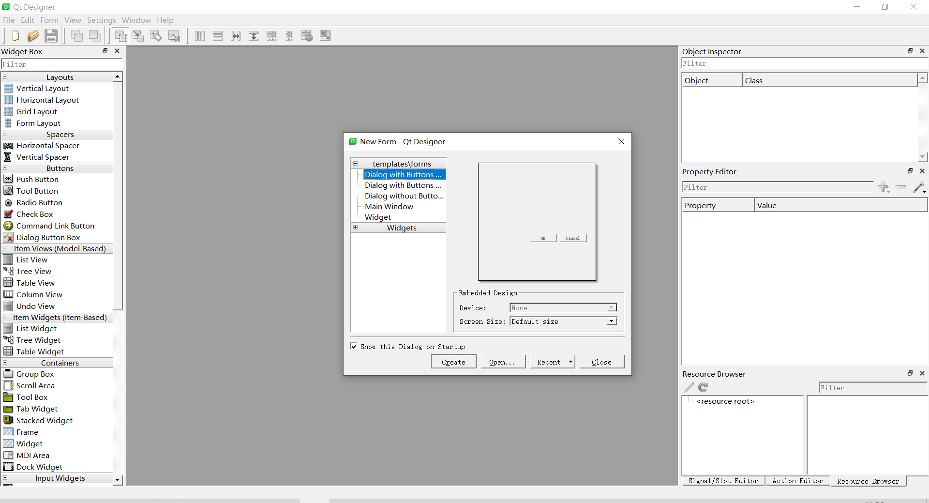Collapse the Layouts category in Widget Box

pyautogui.click(x=5, y=77)
